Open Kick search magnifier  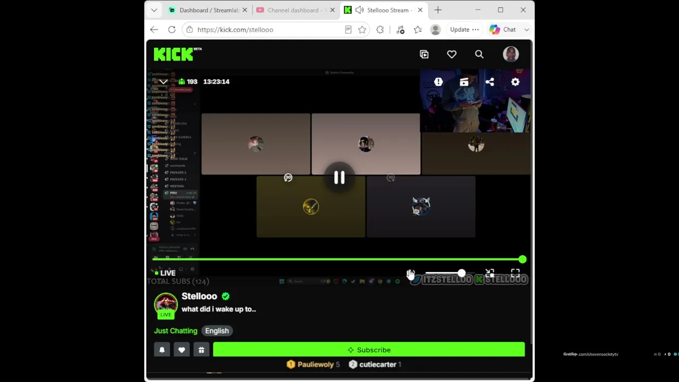click(479, 54)
